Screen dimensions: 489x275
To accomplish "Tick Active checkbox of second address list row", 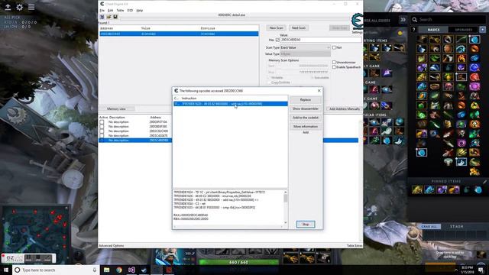I will click(x=102, y=127).
